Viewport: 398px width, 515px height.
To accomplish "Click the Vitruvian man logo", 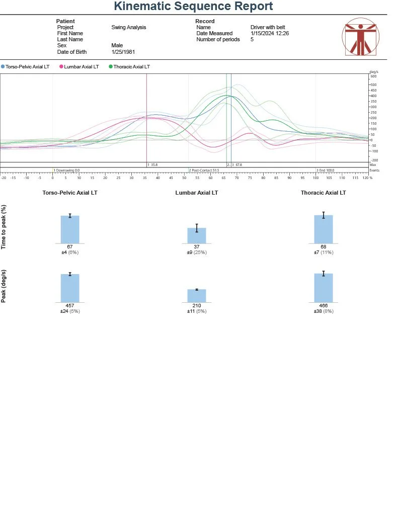I will 361,38.
